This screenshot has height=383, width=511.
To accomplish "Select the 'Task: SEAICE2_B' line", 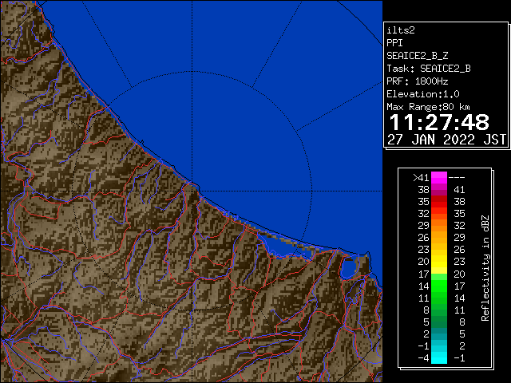I will point(429,69).
